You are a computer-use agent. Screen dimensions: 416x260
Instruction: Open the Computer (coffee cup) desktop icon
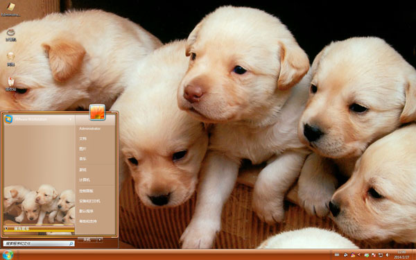tap(11, 35)
